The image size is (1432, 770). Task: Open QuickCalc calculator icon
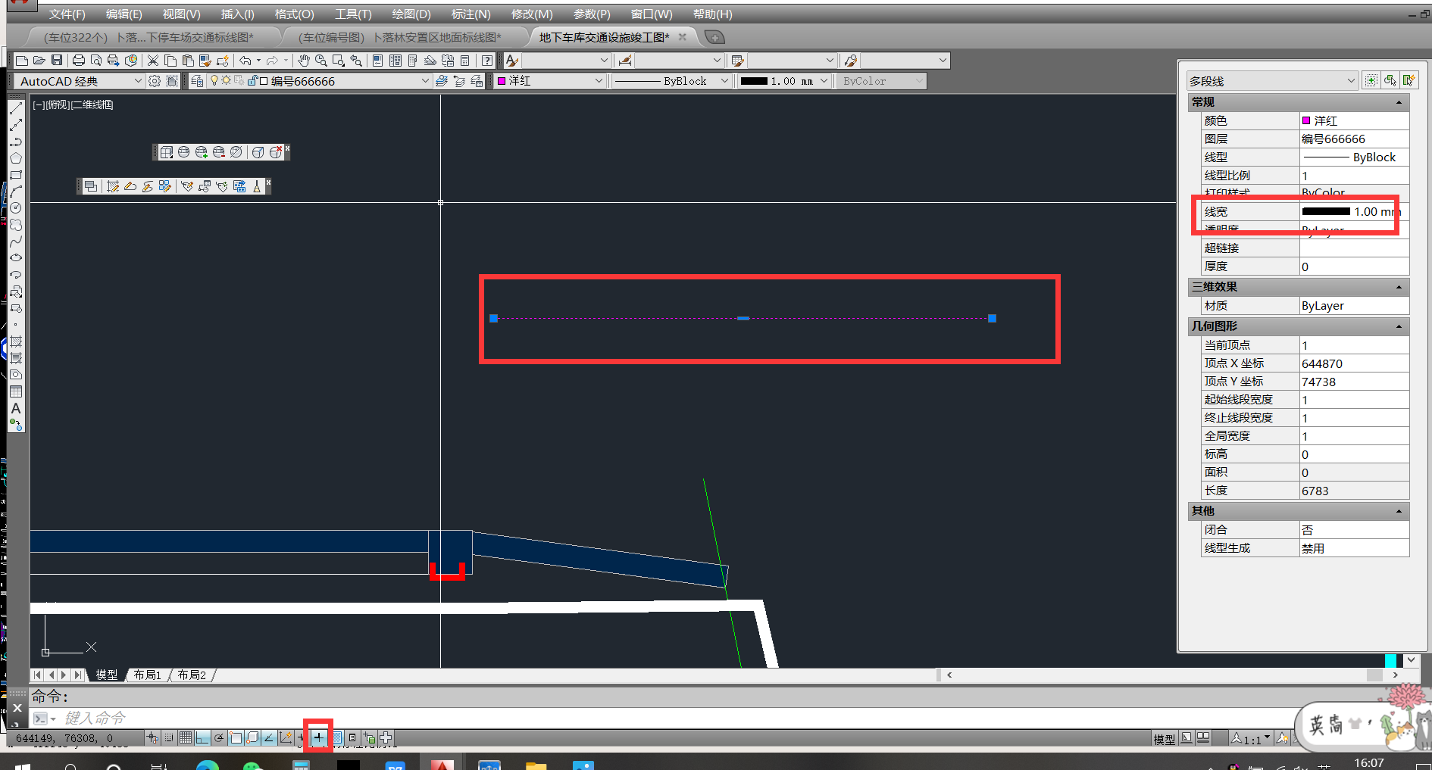coord(465,61)
